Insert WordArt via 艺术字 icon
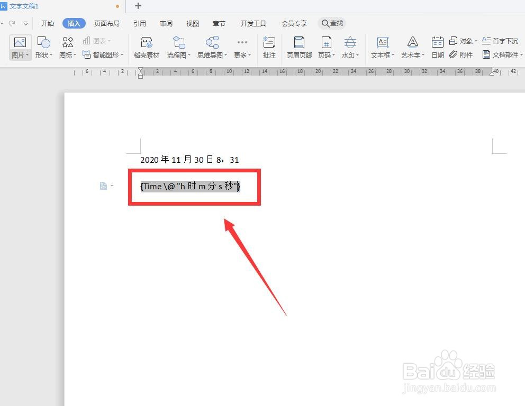525x406 pixels. click(411, 47)
